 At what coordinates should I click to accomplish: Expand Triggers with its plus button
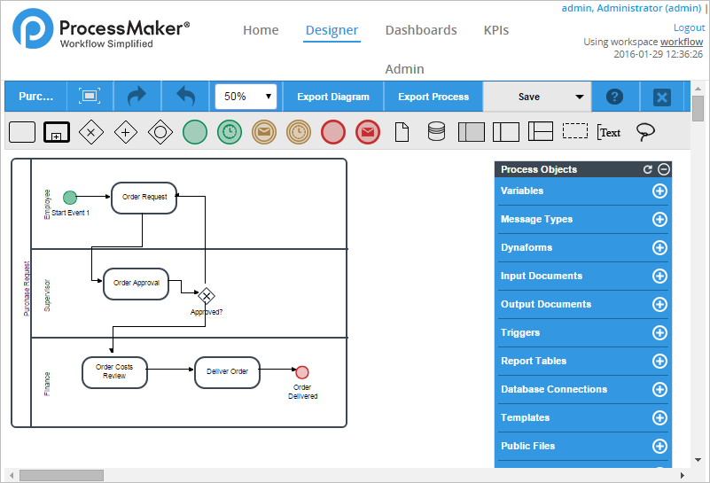659,332
